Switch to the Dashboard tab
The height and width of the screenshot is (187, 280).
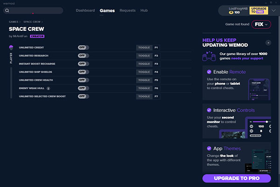(x=85, y=10)
